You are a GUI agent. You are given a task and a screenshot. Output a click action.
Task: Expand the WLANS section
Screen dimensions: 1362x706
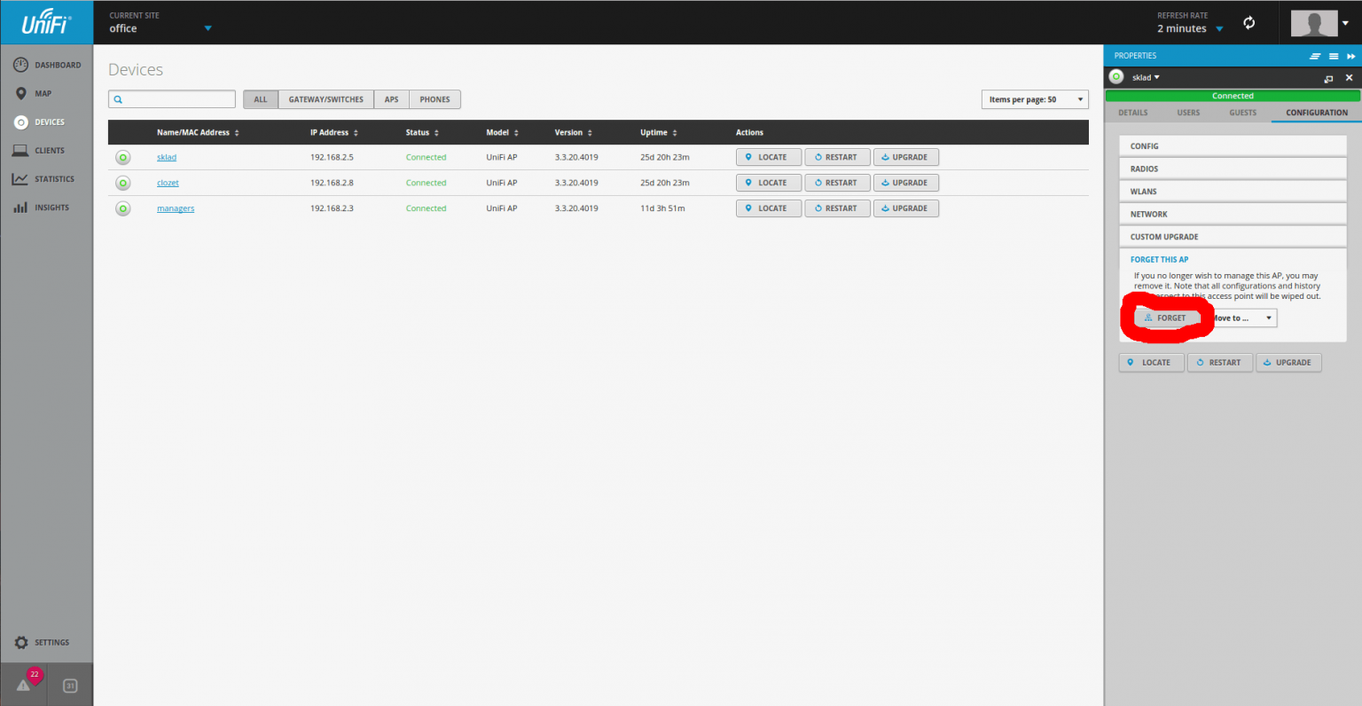pyautogui.click(x=1233, y=192)
